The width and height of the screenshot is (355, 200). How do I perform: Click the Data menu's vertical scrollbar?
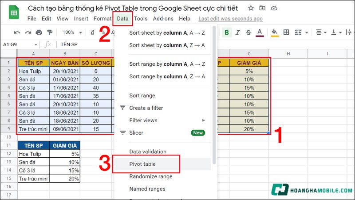pyautogui.click(x=214, y=95)
